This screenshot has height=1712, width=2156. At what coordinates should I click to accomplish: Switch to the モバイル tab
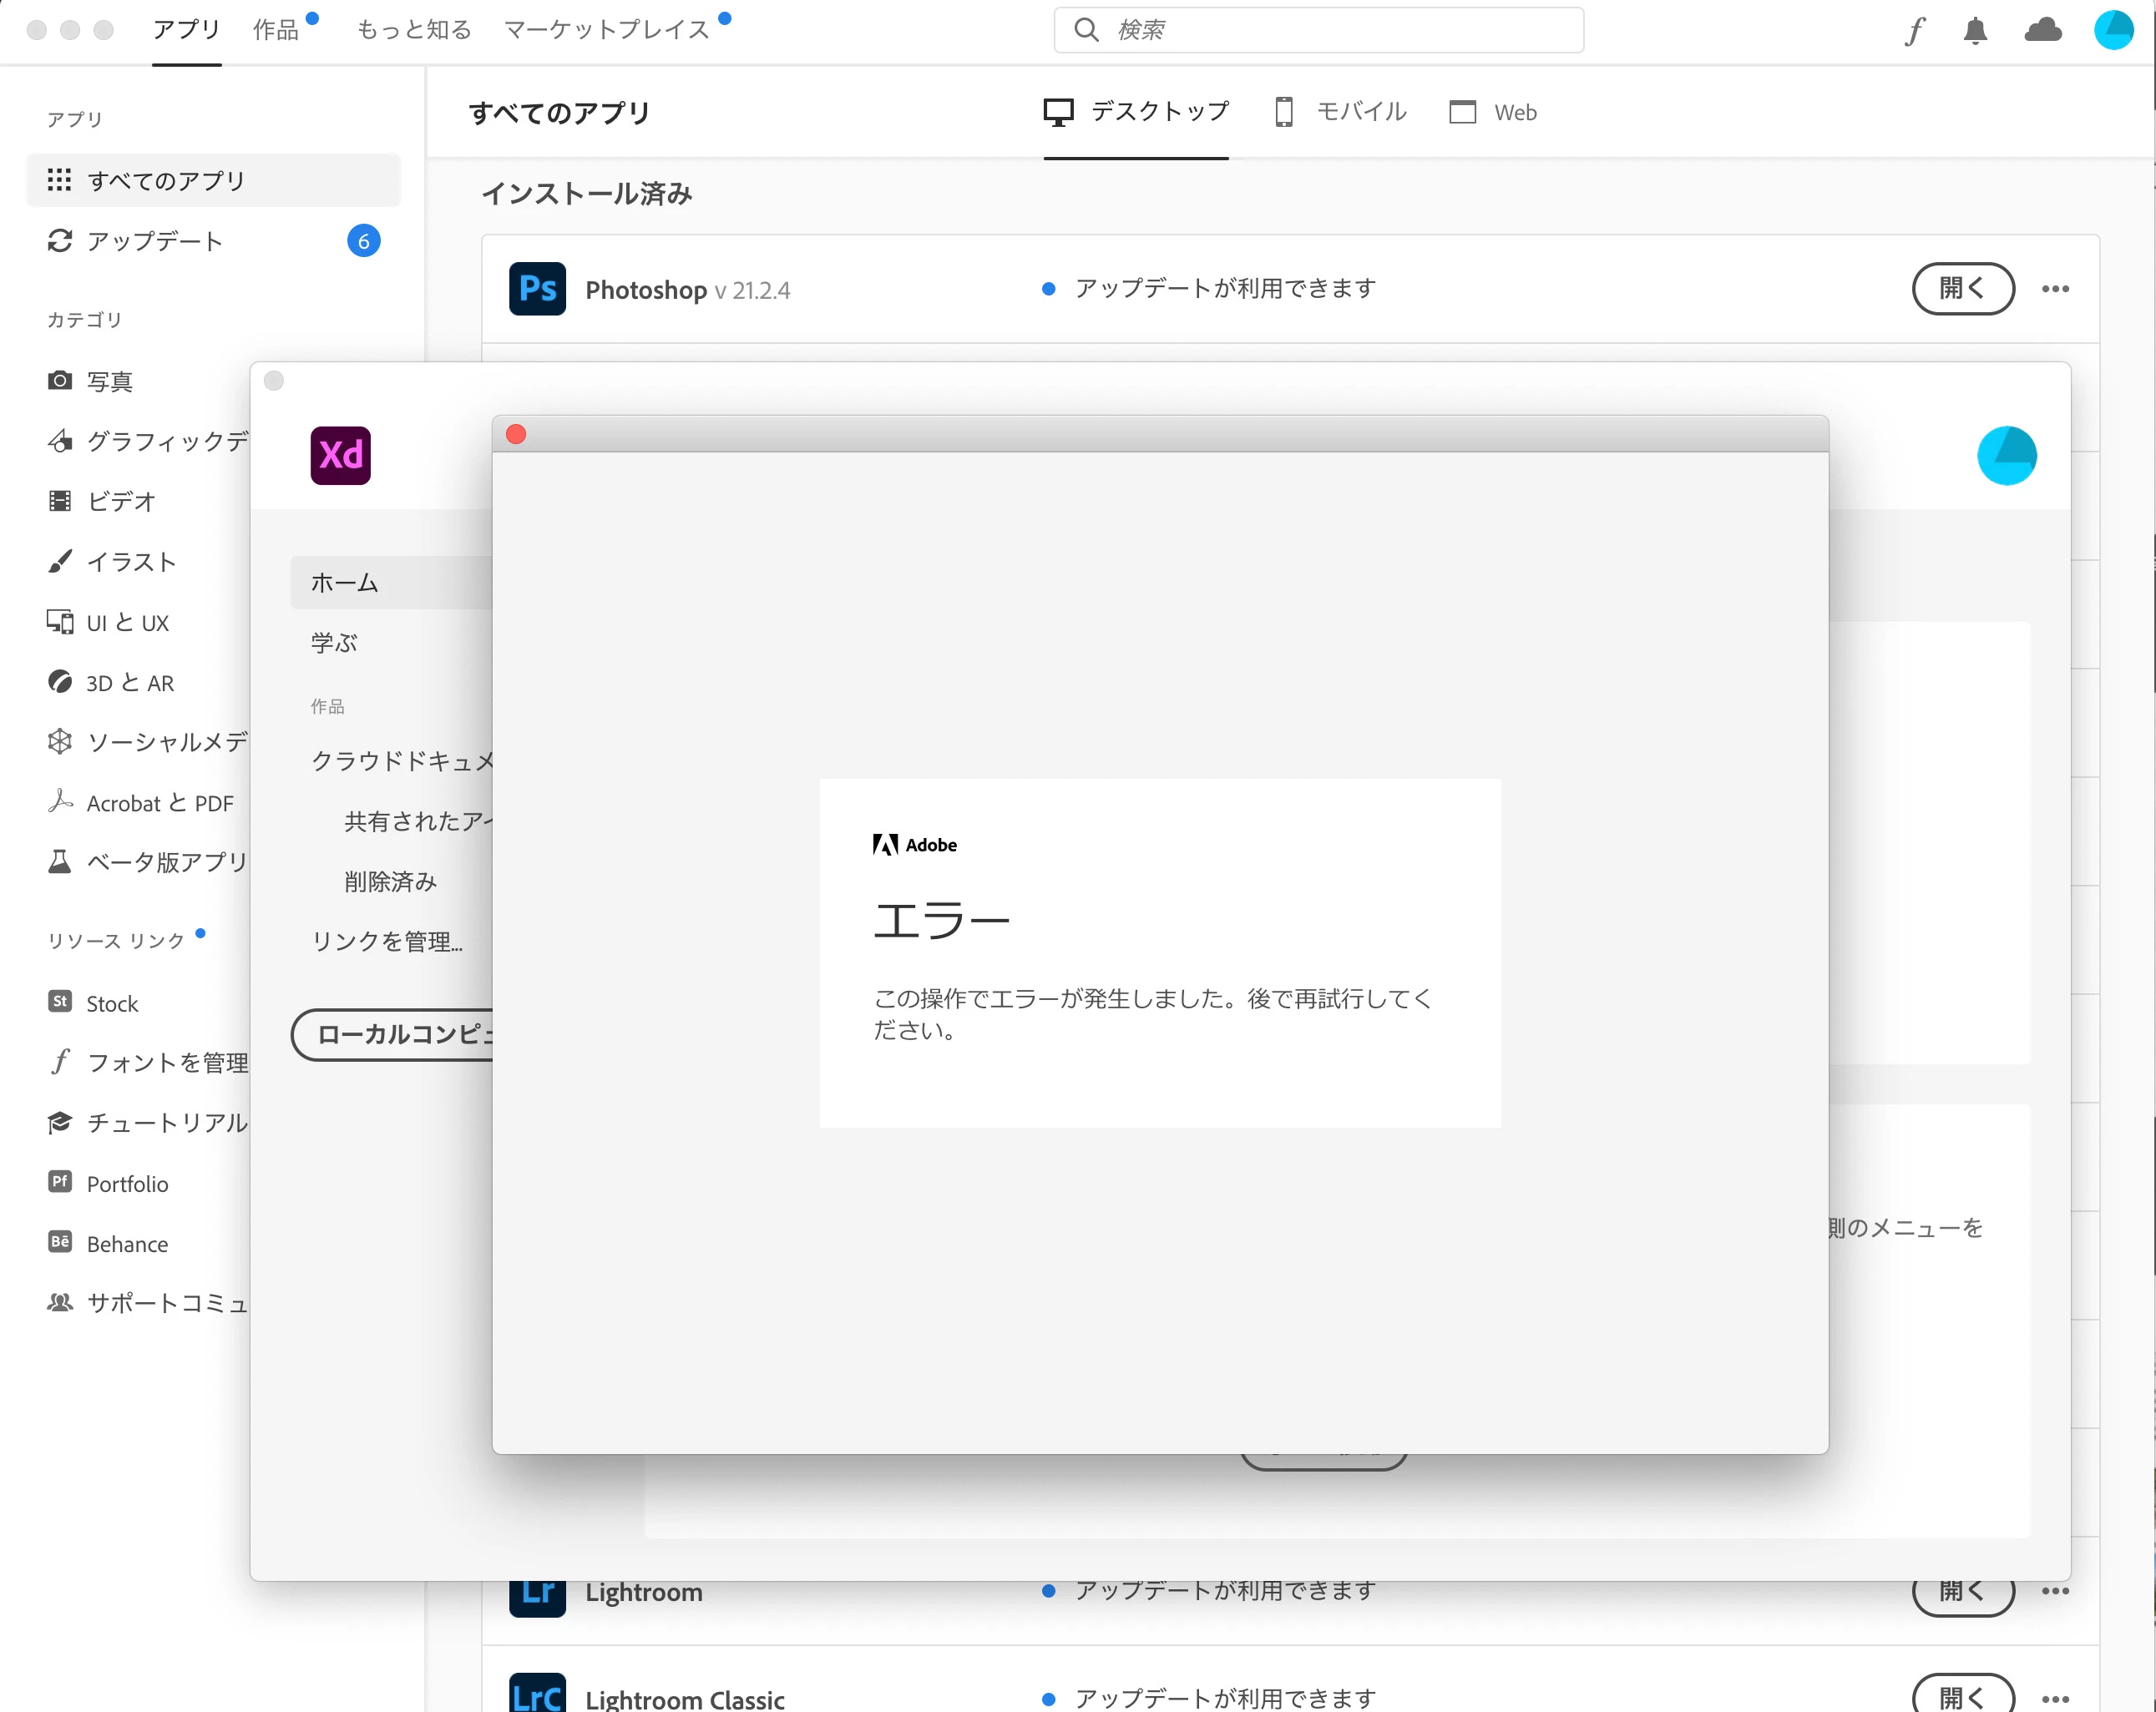click(1340, 112)
